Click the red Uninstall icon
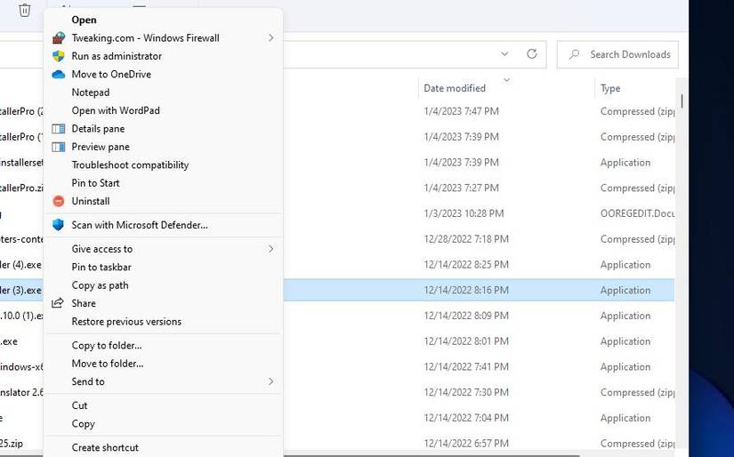 click(x=59, y=201)
